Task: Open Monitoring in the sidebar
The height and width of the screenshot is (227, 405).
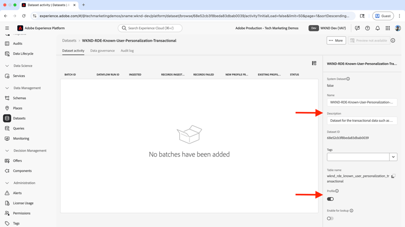Action: tap(21, 139)
